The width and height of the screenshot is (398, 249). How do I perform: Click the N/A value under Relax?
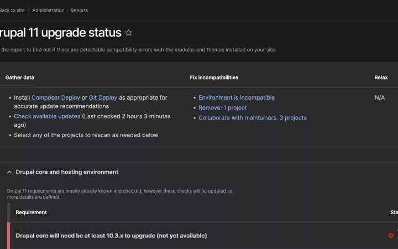point(379,97)
